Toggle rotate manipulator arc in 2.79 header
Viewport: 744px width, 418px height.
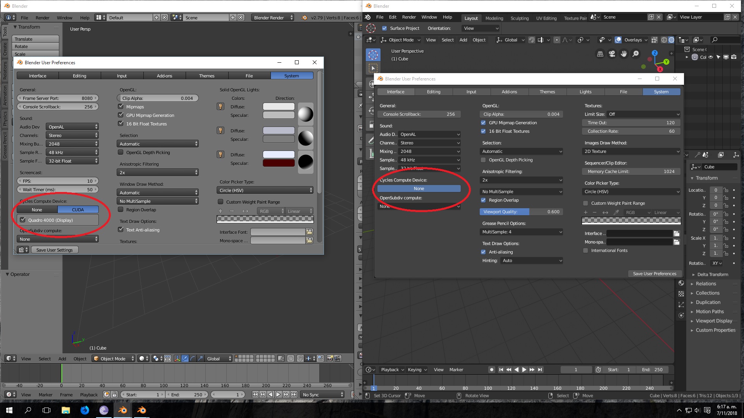coord(193,358)
